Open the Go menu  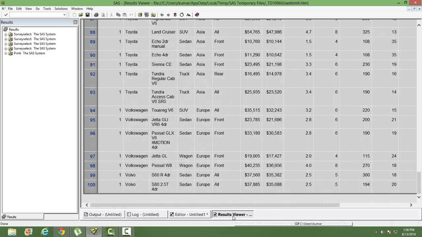38,9
